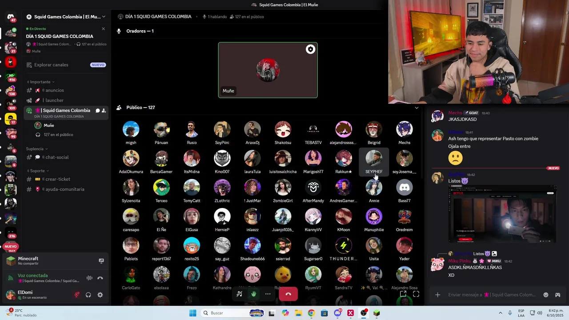Open weather widget showing 25°C
This screenshot has height=320, width=569.
(21, 313)
